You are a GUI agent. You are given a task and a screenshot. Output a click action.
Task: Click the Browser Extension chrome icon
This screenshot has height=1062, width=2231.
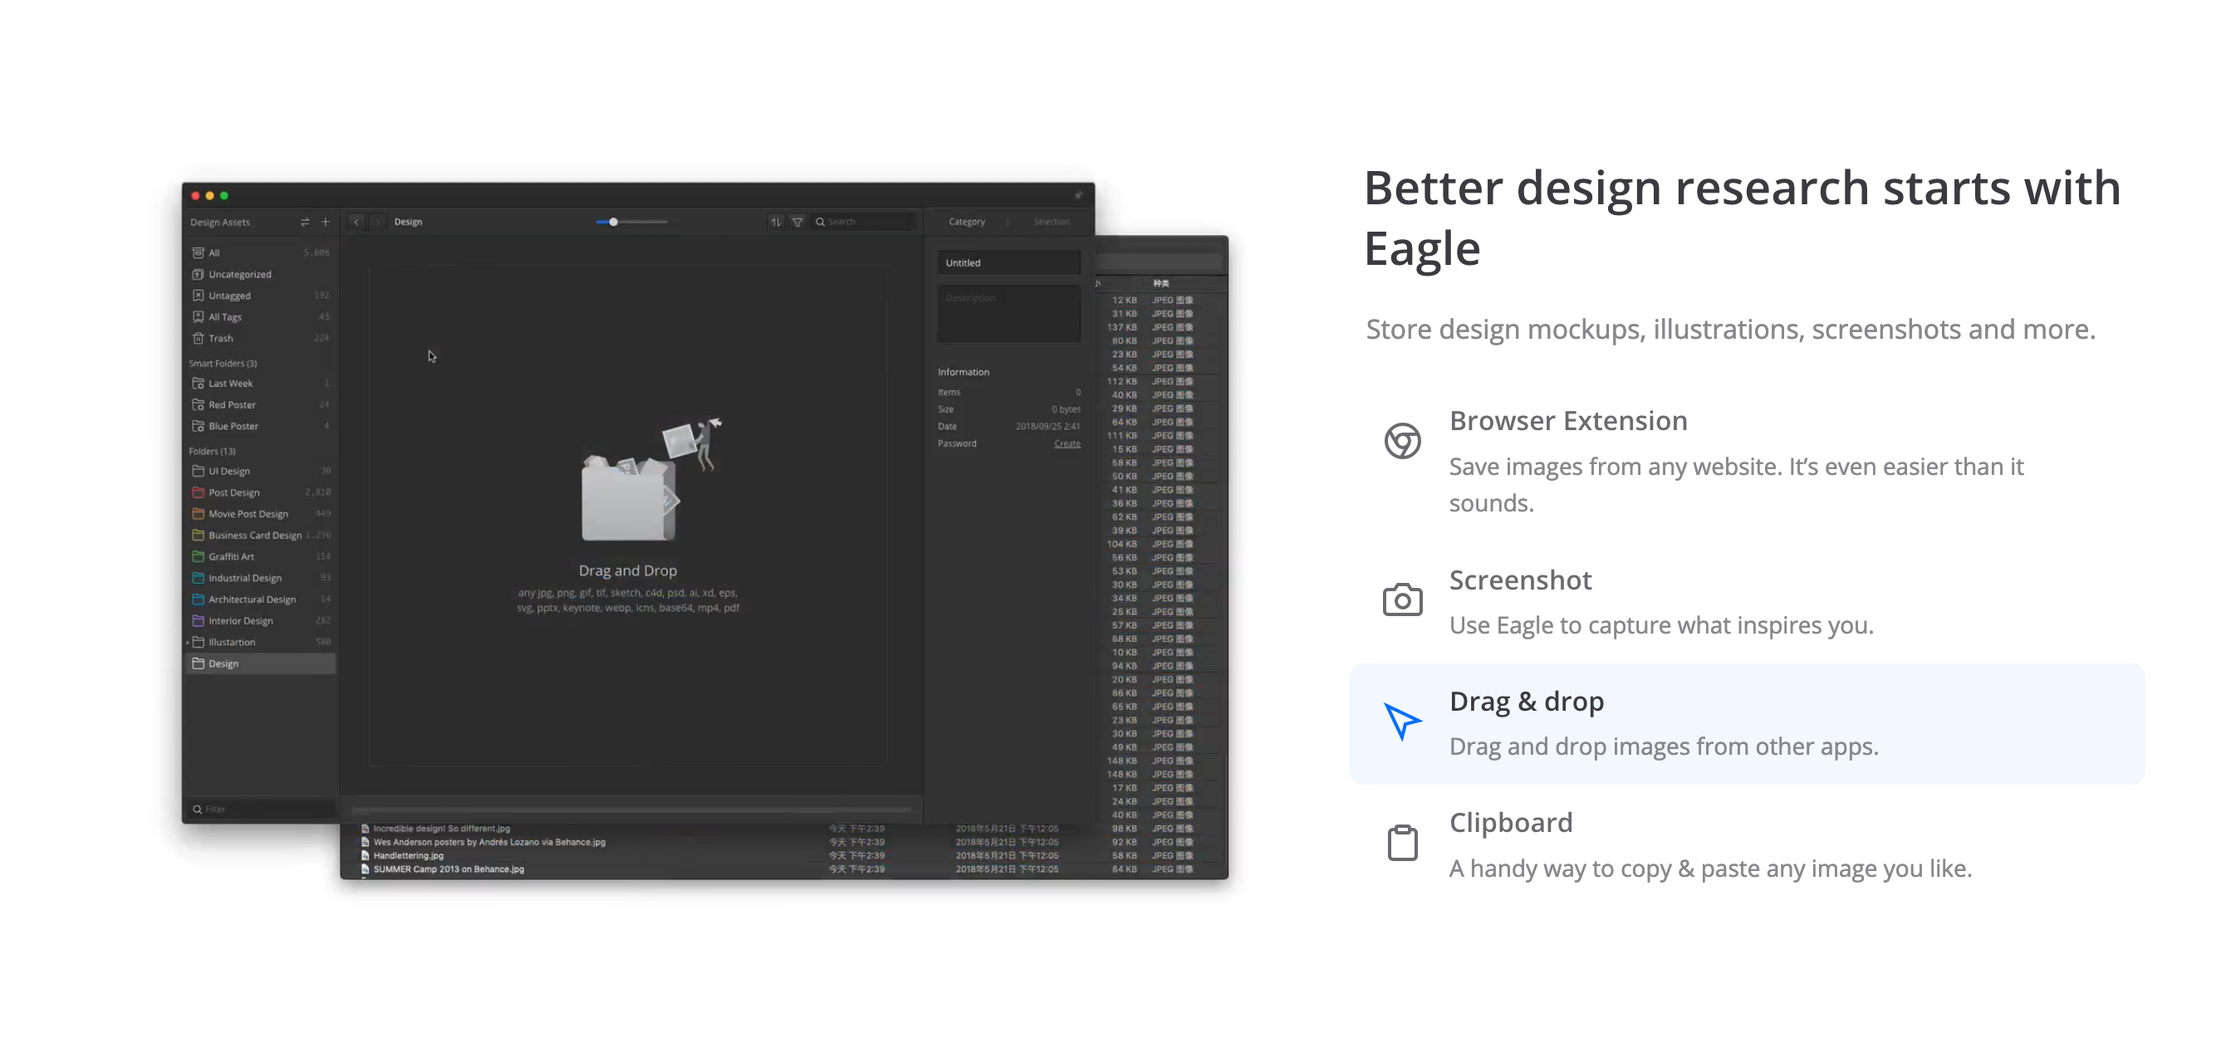tap(1402, 441)
